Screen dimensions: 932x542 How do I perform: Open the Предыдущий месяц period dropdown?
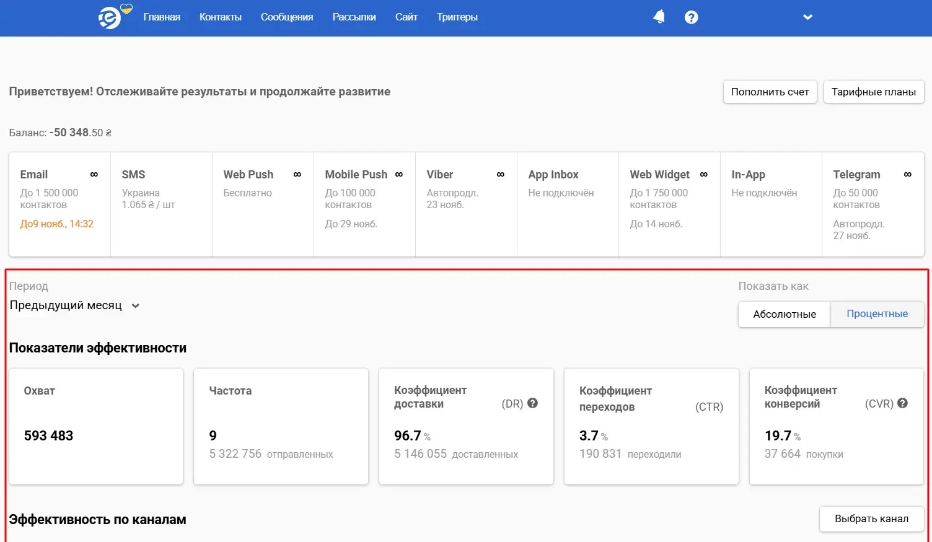74,305
